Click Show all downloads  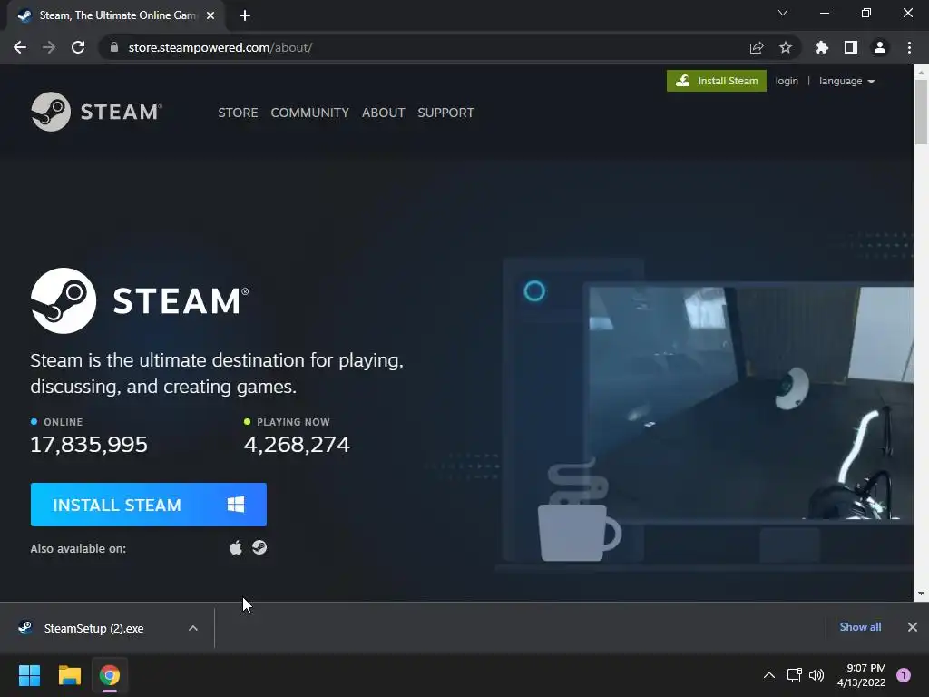click(x=860, y=627)
